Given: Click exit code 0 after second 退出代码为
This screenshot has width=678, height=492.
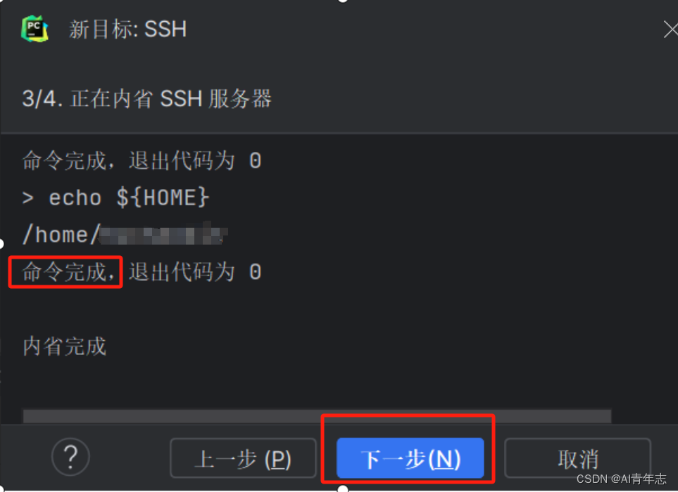Looking at the screenshot, I should click(256, 272).
